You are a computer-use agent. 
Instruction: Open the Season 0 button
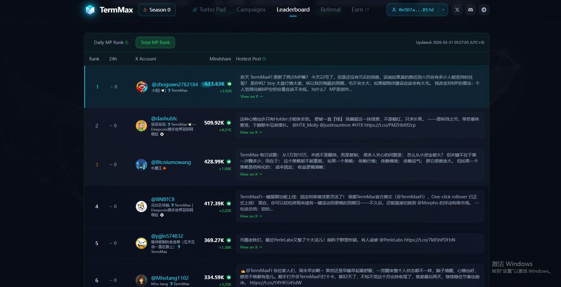tap(157, 10)
